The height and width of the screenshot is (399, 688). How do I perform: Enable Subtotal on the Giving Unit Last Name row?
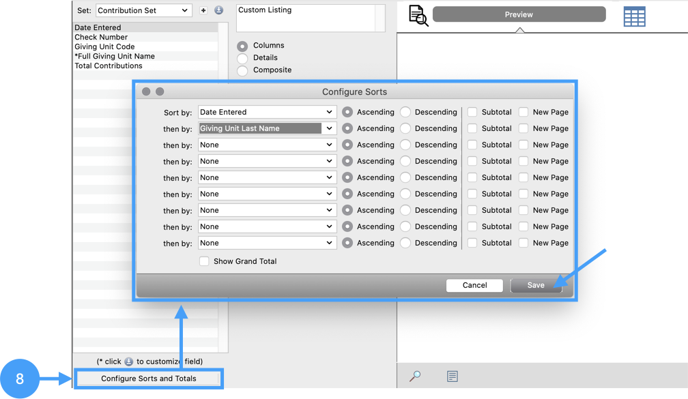(x=472, y=128)
